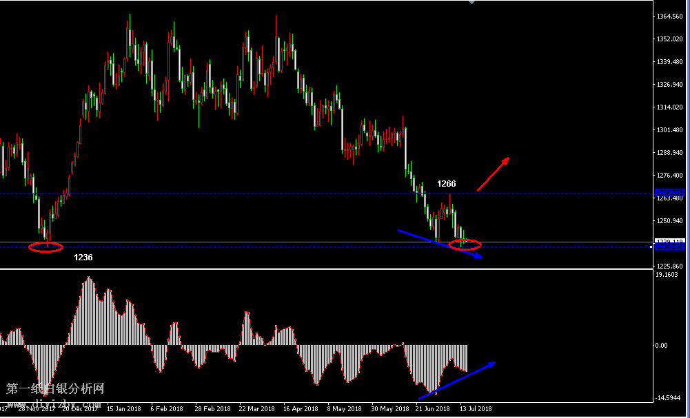690x418 pixels.
Task: Click the 13 Jul 2018 date label
Action: pos(476,408)
